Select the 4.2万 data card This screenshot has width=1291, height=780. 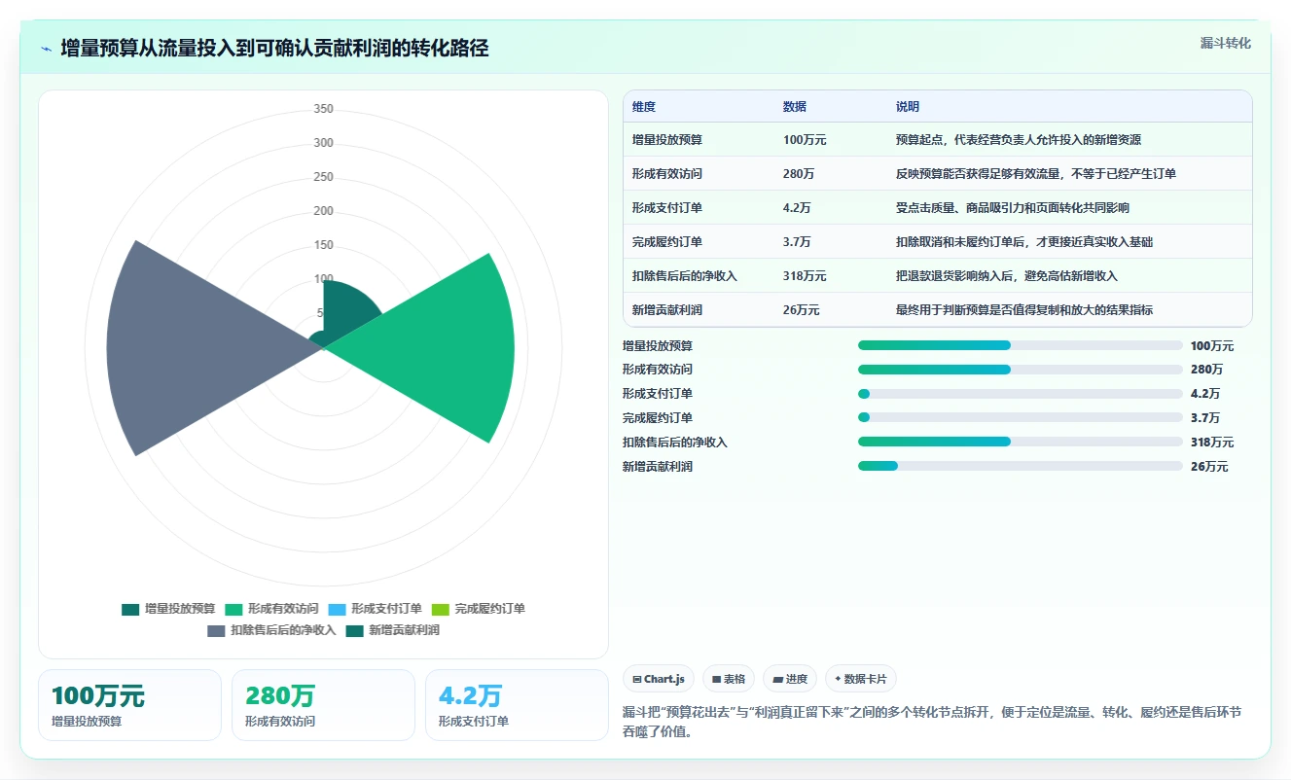[x=517, y=705]
